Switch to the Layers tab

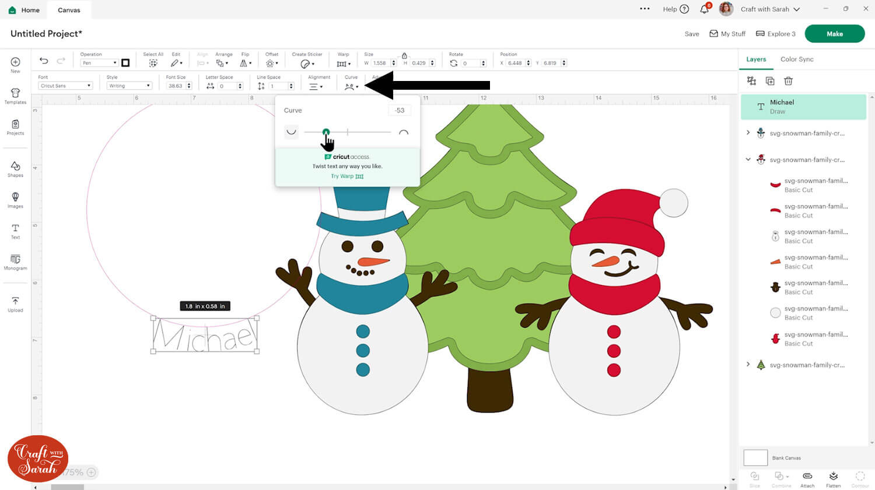click(x=756, y=59)
